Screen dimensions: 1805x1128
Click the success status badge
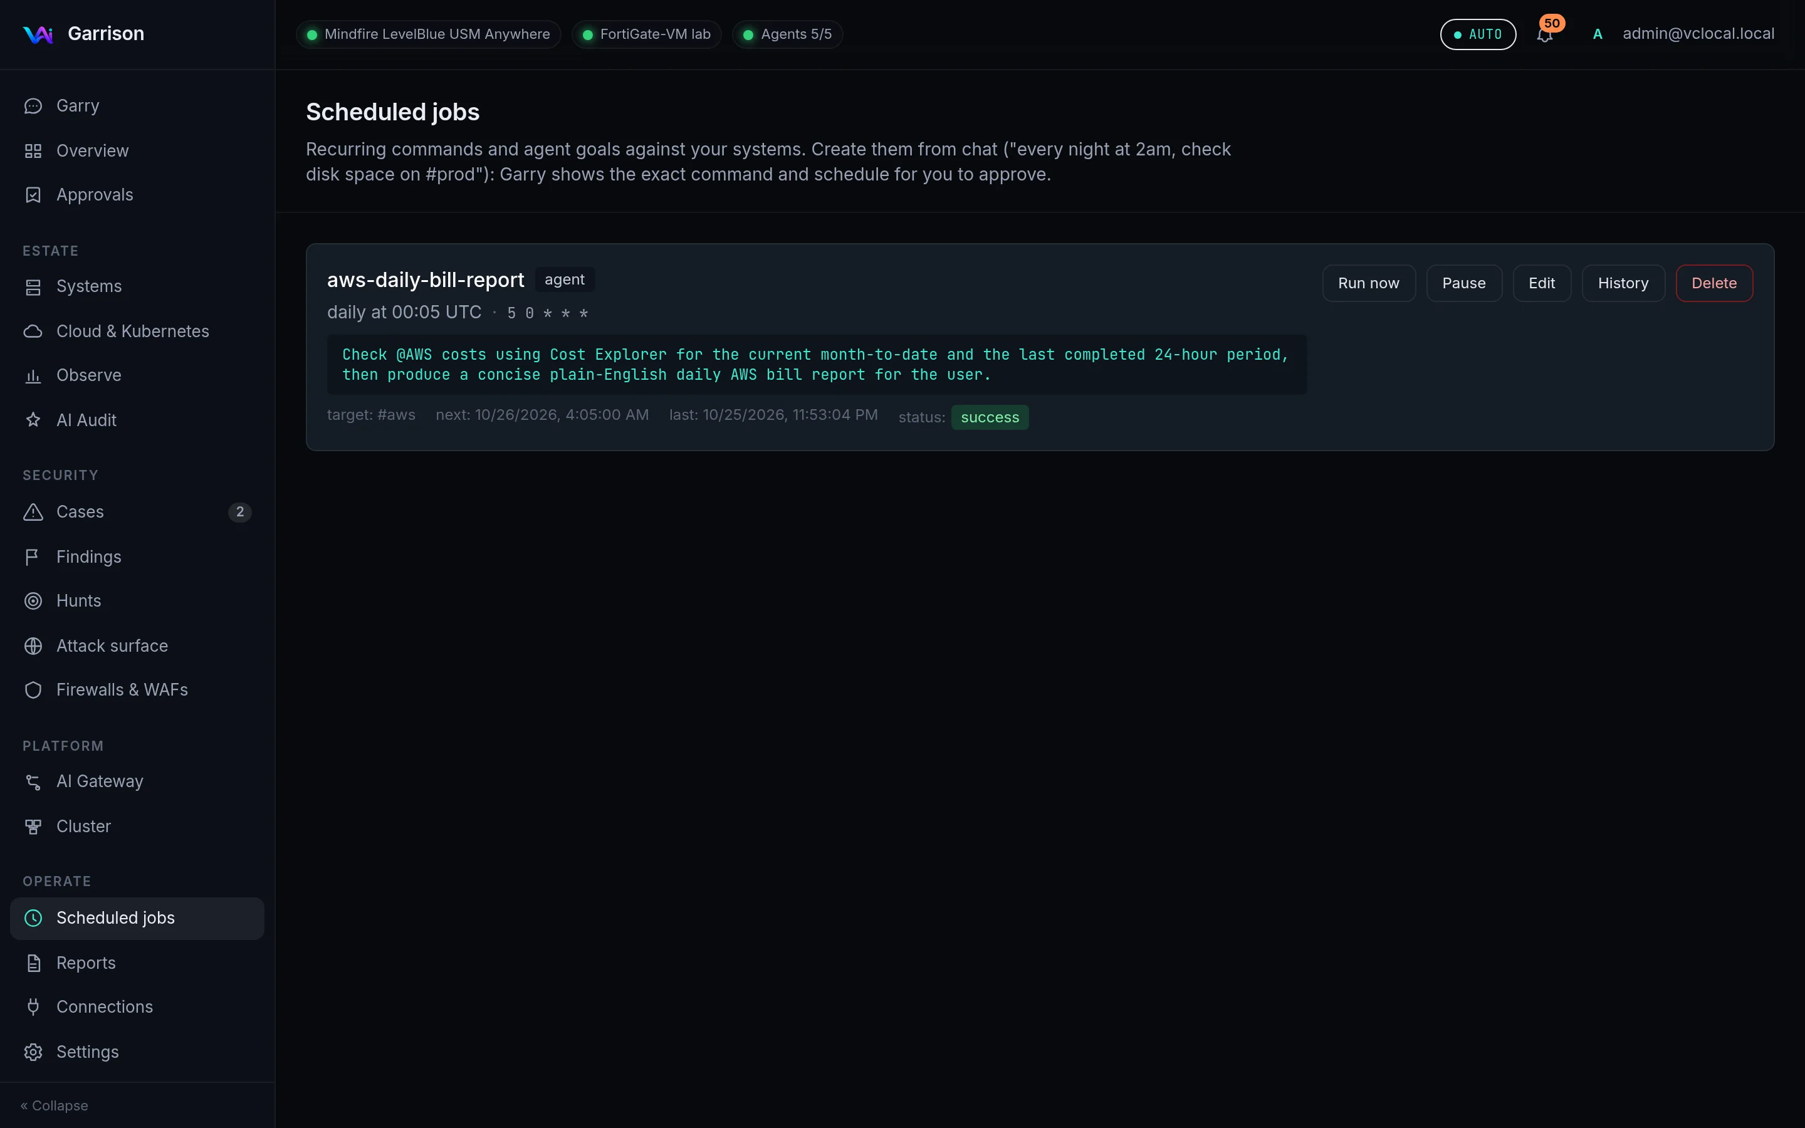[x=989, y=417]
